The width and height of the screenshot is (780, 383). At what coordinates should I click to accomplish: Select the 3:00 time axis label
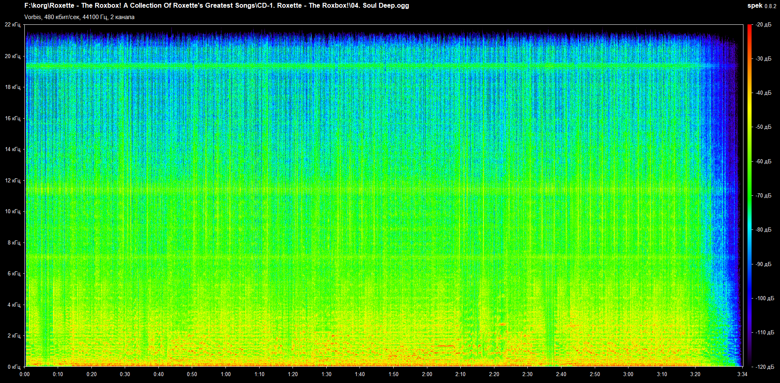coord(628,374)
